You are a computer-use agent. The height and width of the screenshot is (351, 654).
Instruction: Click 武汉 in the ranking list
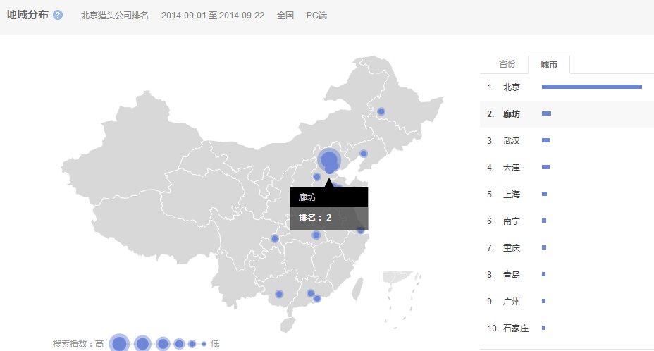coord(512,141)
